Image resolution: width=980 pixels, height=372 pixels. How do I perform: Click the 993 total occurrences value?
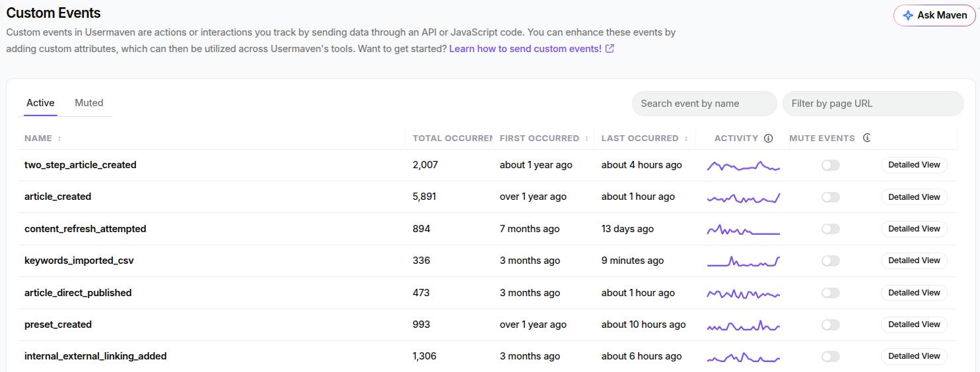[x=421, y=325]
